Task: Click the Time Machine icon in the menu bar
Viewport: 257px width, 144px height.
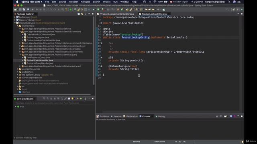Action: click(144, 2)
